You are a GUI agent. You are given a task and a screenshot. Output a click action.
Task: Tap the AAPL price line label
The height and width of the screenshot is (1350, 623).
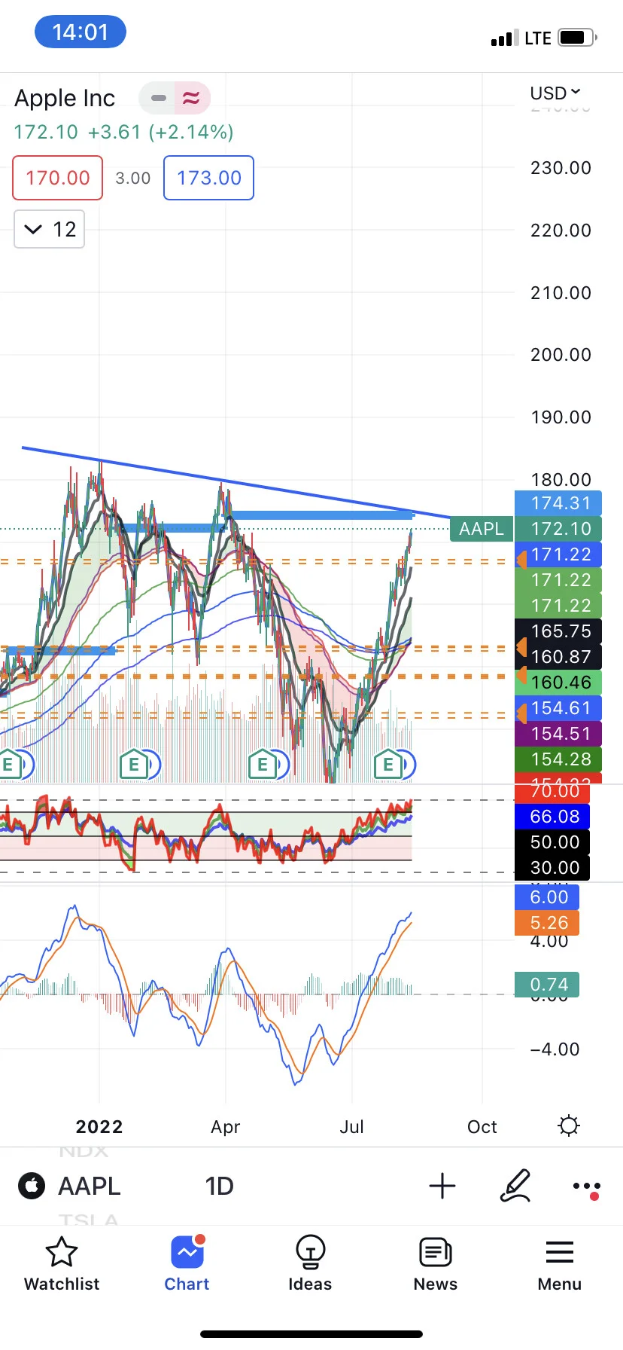pyautogui.click(x=482, y=529)
